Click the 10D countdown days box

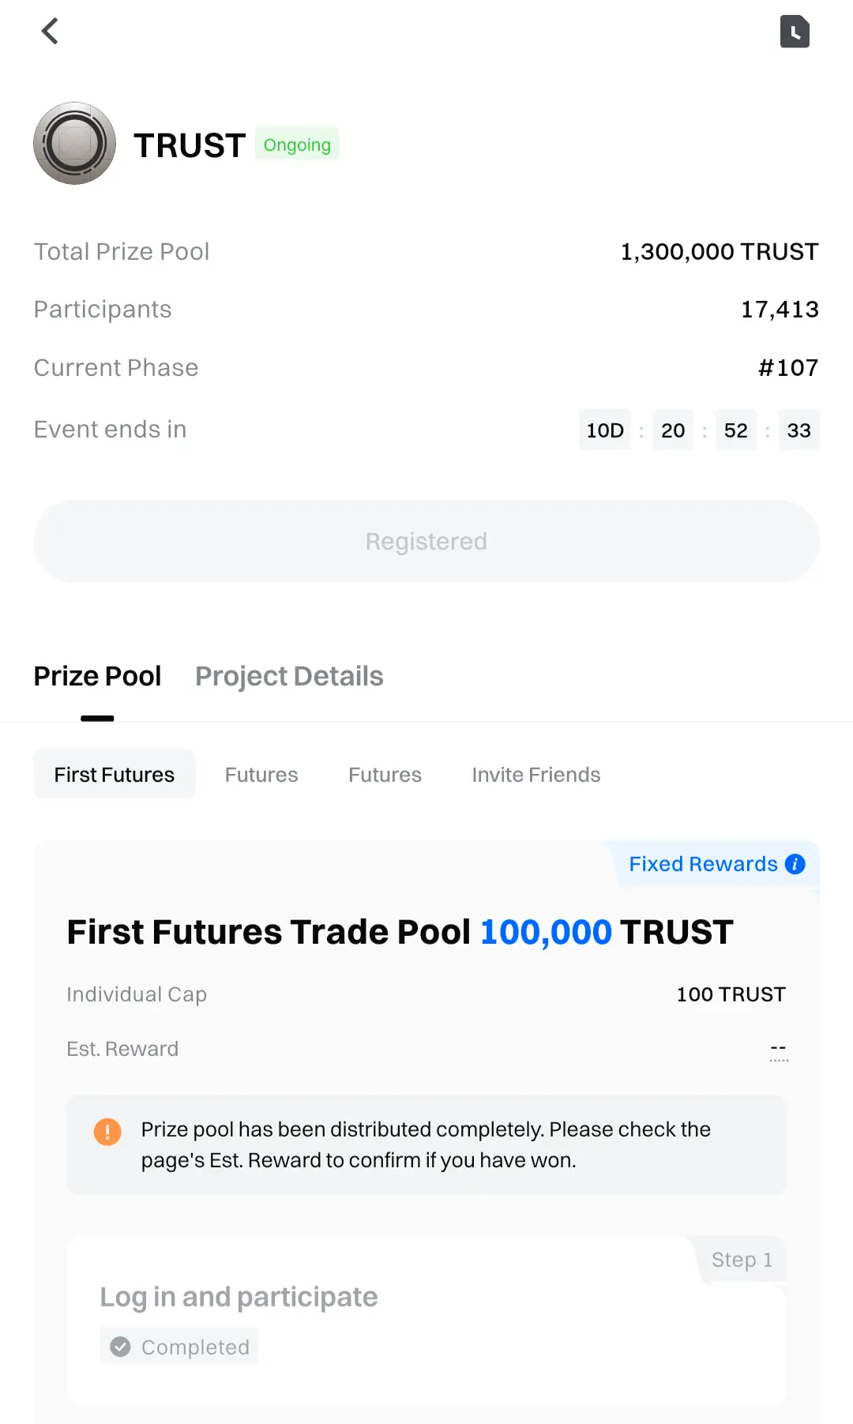pos(605,430)
